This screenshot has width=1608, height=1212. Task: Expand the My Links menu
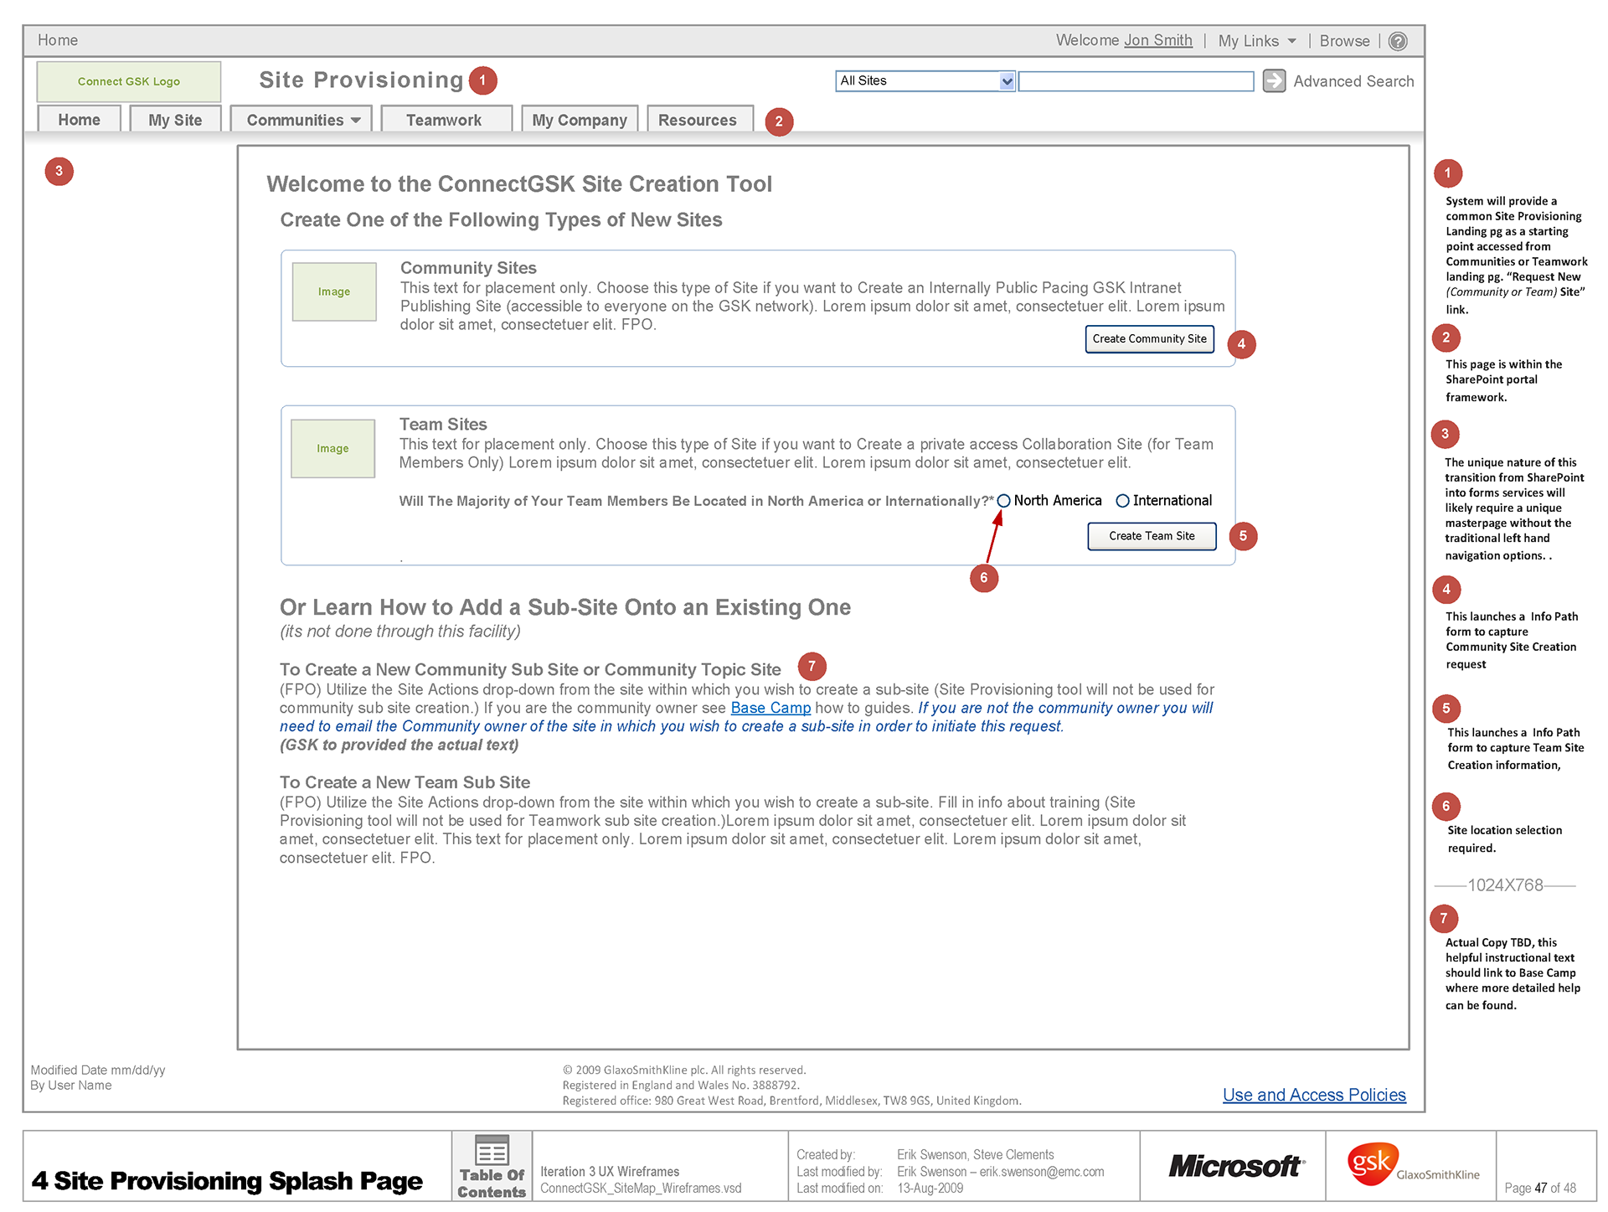coord(1256,41)
